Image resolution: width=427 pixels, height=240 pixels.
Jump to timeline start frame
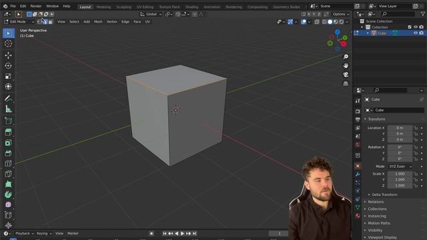click(165, 233)
